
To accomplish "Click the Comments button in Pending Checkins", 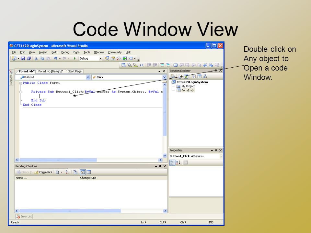I will 43,172.
